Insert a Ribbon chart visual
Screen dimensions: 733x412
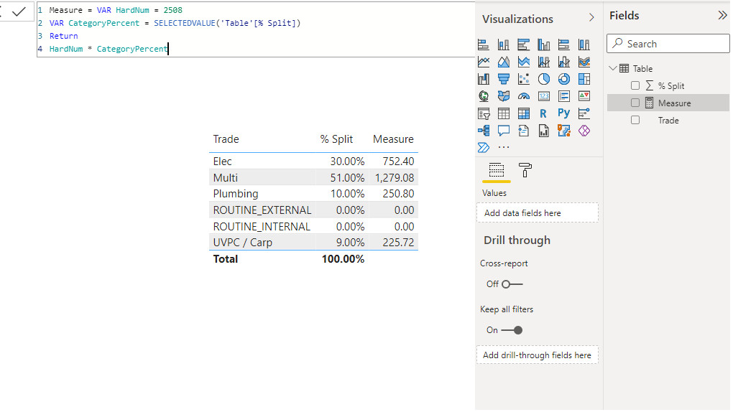point(584,62)
